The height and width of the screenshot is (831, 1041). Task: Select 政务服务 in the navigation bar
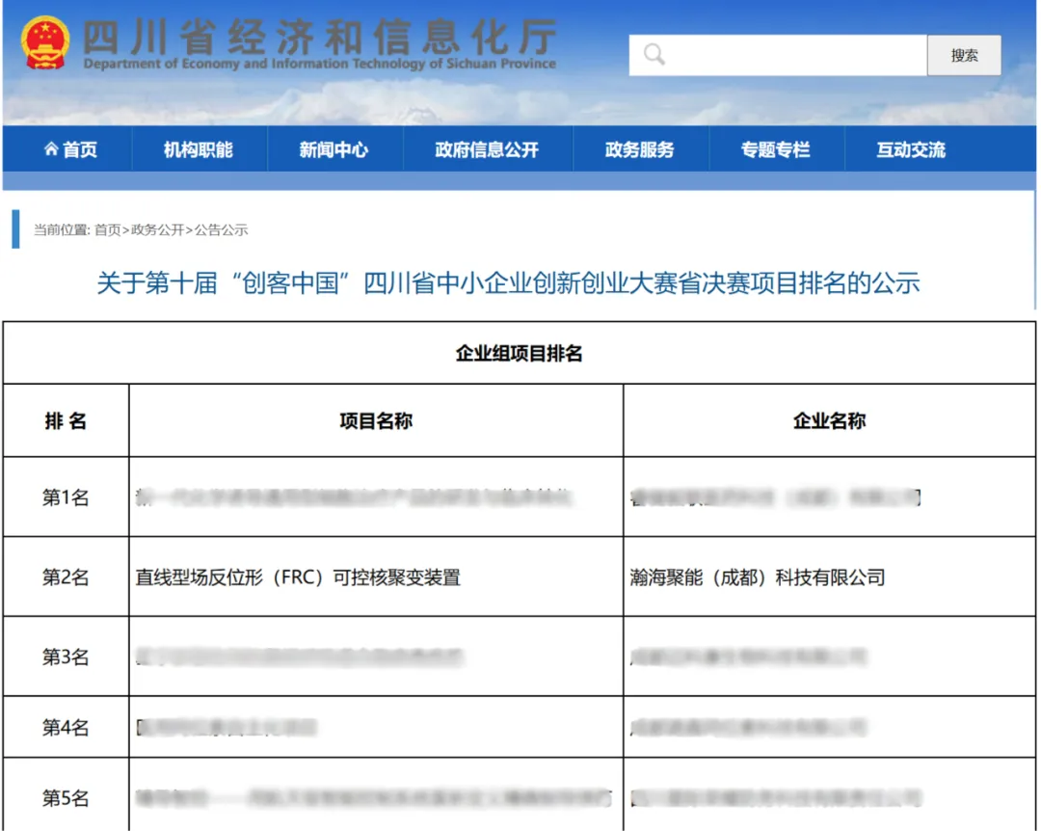[x=640, y=149]
